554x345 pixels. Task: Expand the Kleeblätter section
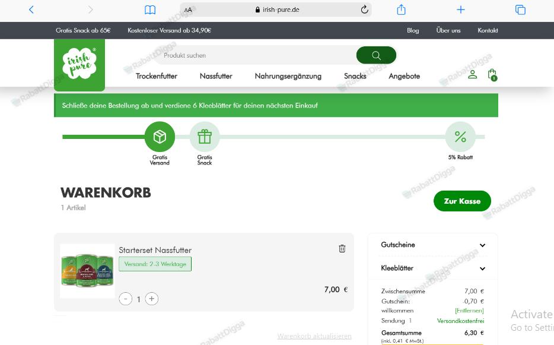pos(433,268)
